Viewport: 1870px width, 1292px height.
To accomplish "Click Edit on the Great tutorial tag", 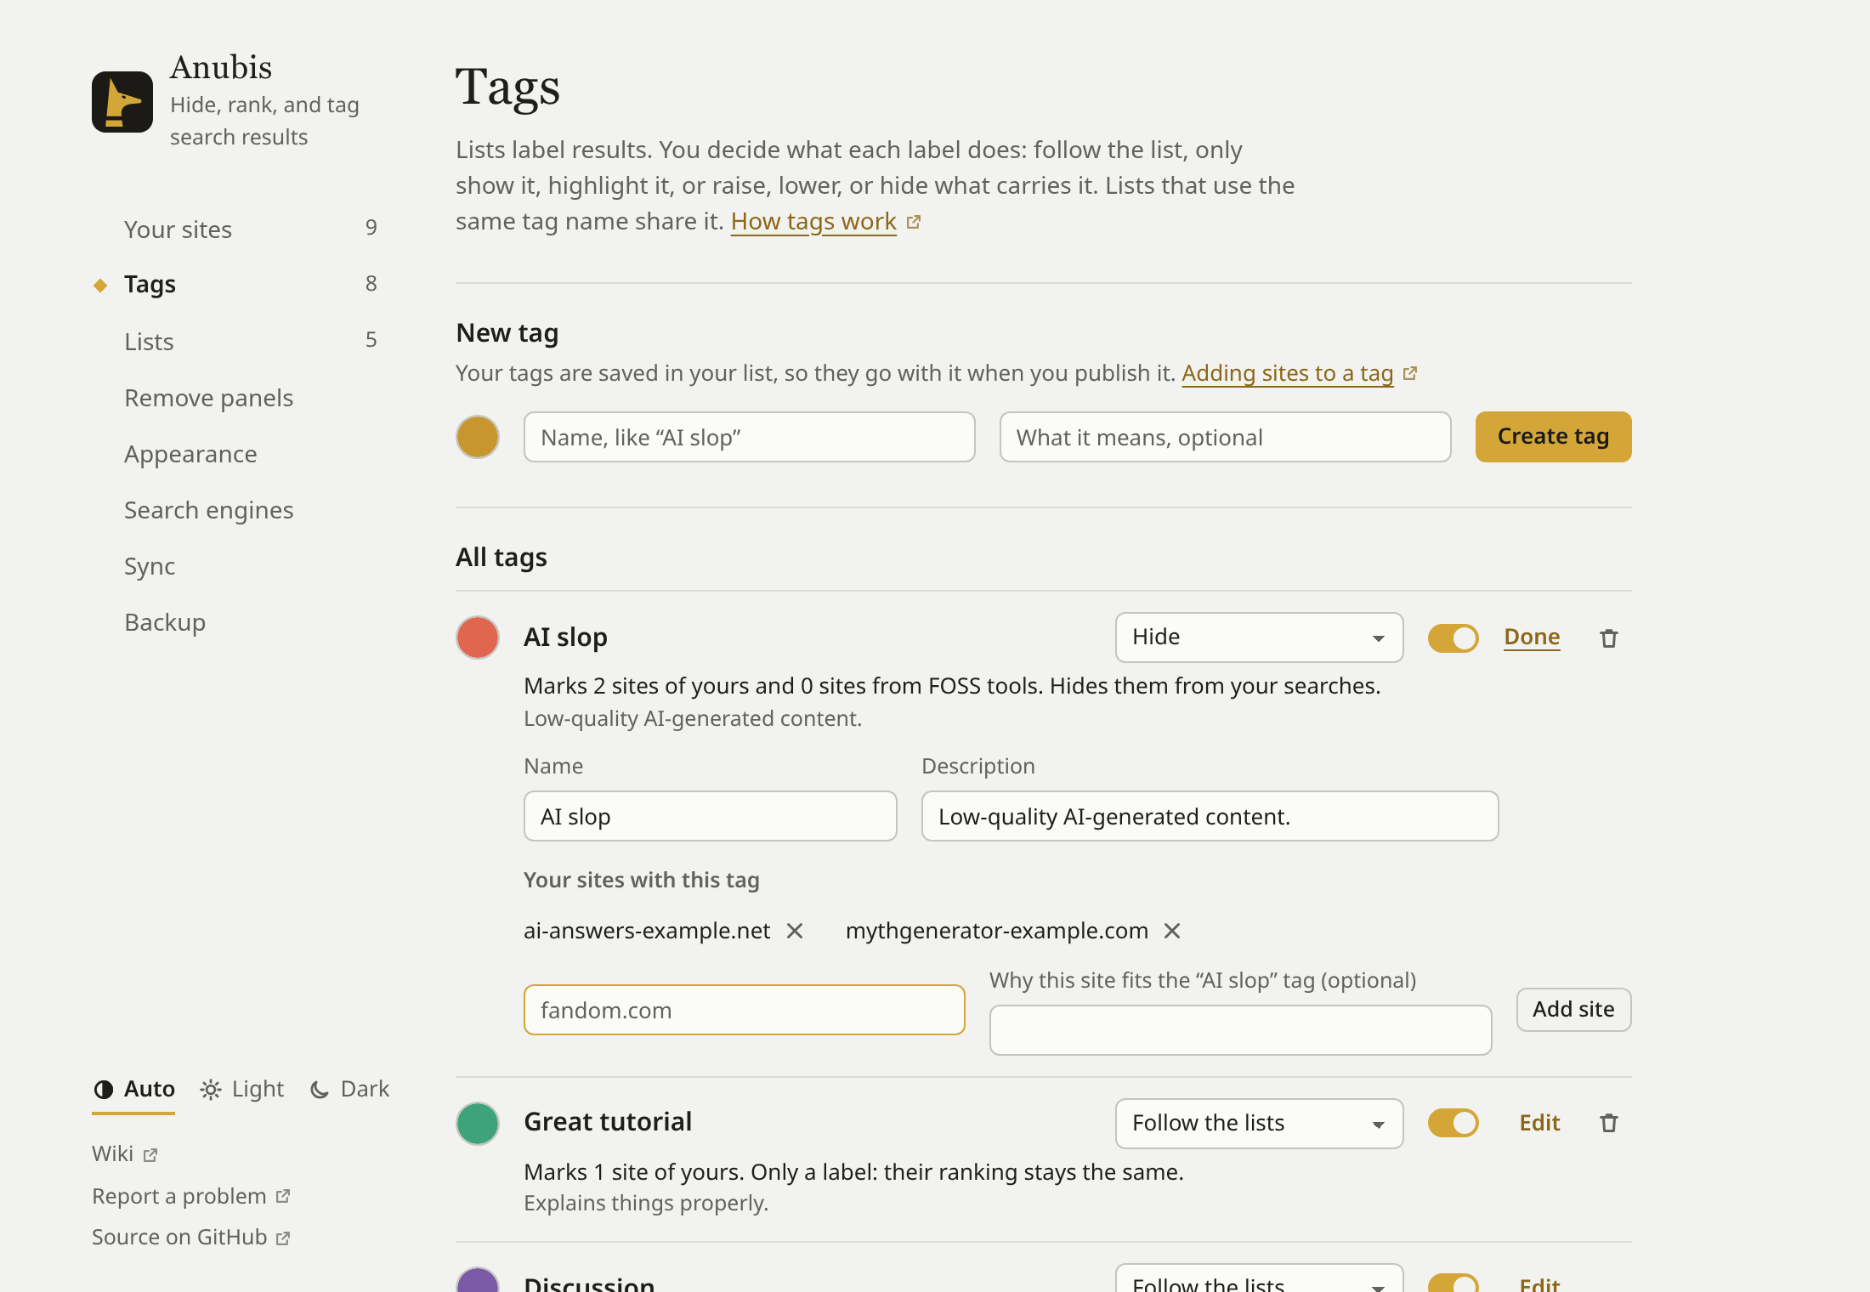I will [x=1539, y=1123].
